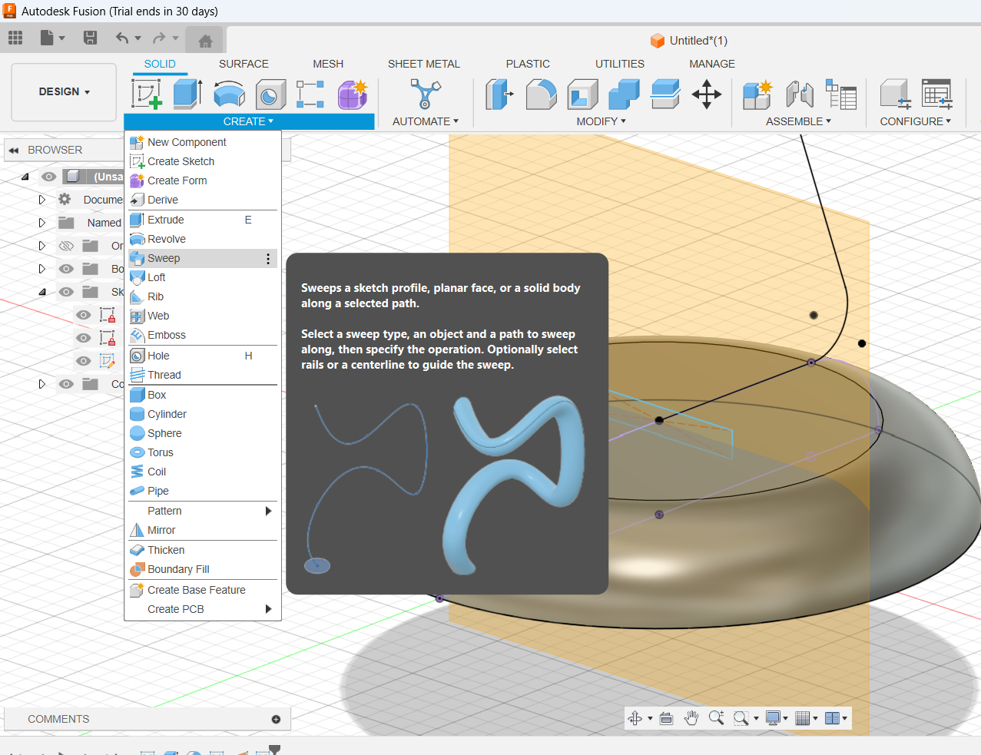Click Rectangular Pattern icon in toolbar

point(310,94)
